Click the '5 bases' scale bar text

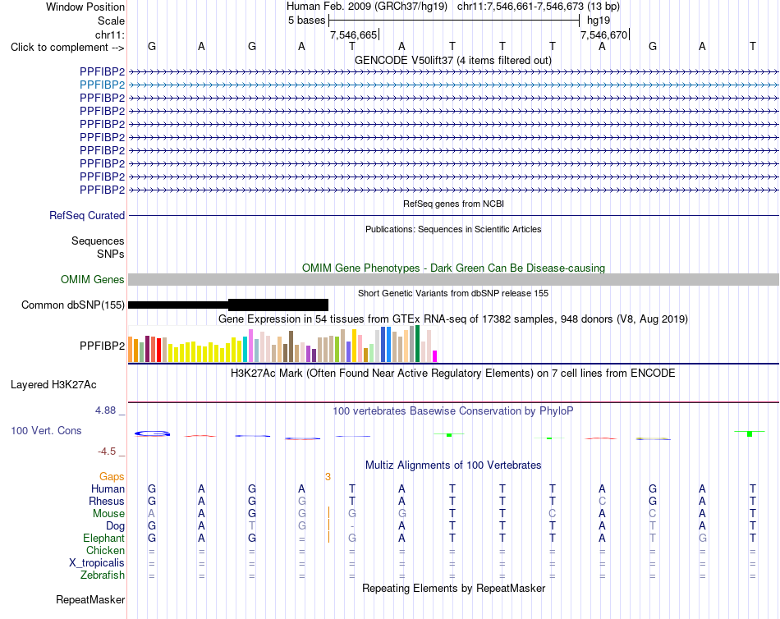[306, 21]
